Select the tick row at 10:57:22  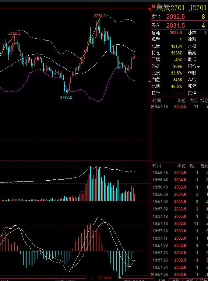[179, 245]
